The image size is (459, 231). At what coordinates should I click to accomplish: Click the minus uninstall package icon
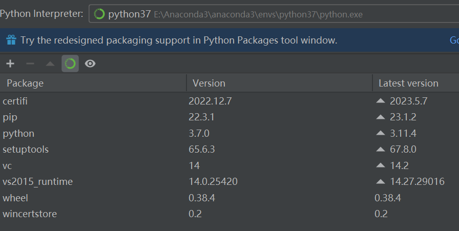pyautogui.click(x=30, y=64)
